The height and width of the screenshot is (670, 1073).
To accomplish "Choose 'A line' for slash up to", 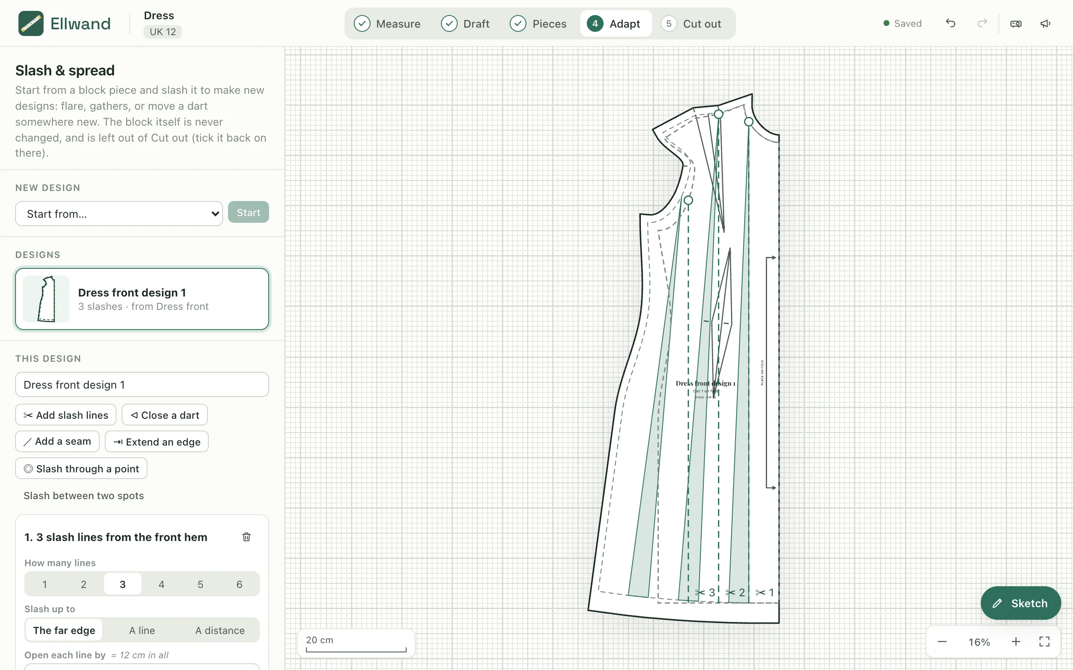I will coord(142,630).
